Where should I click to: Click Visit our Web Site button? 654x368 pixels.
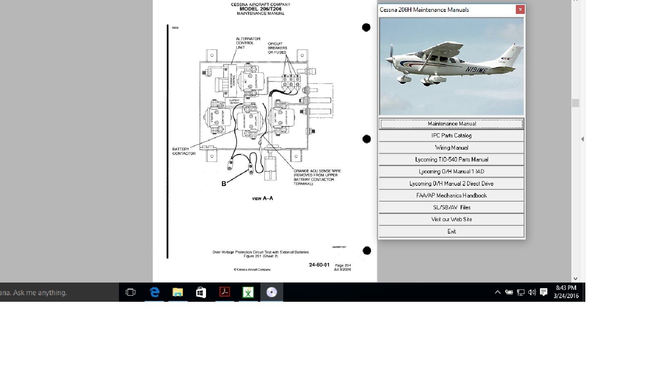[x=452, y=219]
